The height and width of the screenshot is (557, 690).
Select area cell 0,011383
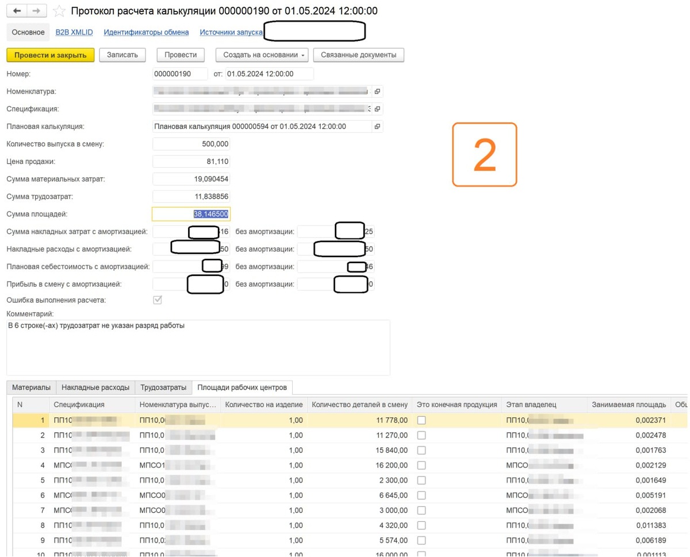pyautogui.click(x=629, y=525)
